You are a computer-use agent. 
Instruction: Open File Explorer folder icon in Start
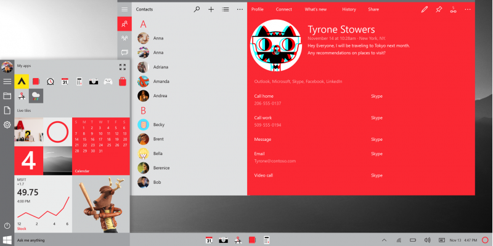pyautogui.click(x=7, y=96)
